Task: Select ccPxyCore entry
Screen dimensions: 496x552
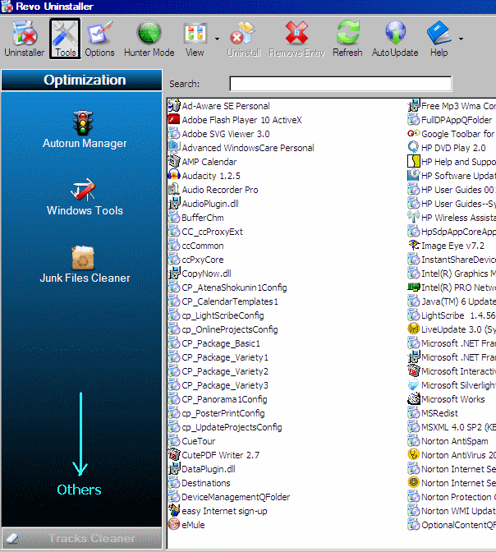Action: tap(196, 260)
